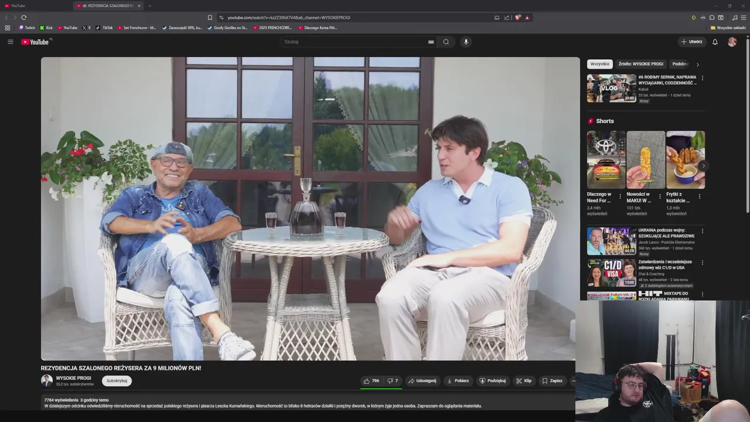
Task: Open the Kick bookmark
Action: point(46,28)
